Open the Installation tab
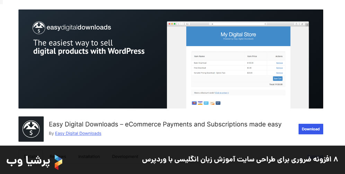Image resolution: width=345 pixels, height=174 pixels. [x=89, y=157]
